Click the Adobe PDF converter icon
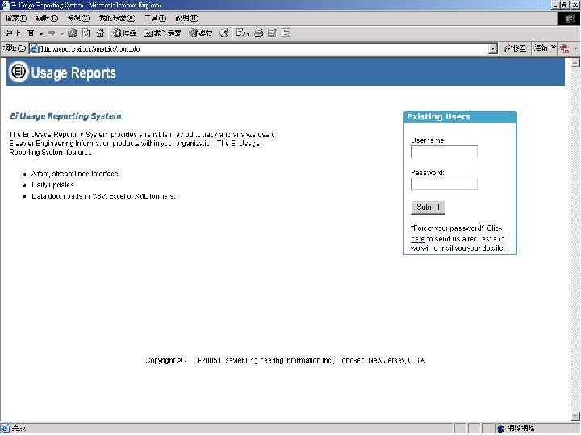This screenshot has width=581, height=436. click(x=565, y=48)
